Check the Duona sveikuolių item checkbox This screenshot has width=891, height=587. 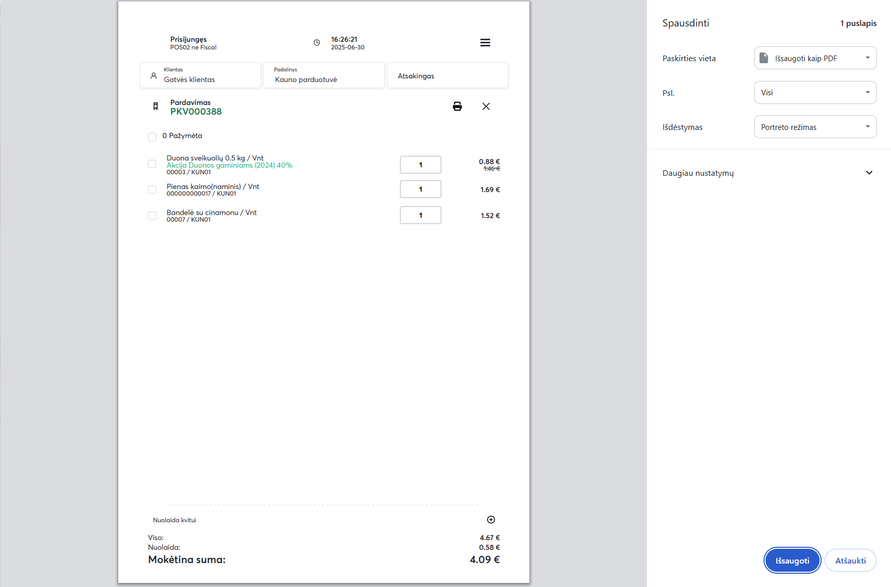[x=152, y=164]
